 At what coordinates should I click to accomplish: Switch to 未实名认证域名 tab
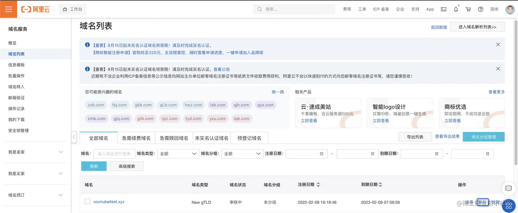tap(212, 138)
